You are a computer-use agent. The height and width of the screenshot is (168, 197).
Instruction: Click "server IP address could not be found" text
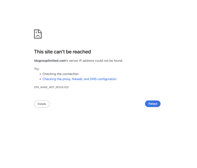[96, 61]
